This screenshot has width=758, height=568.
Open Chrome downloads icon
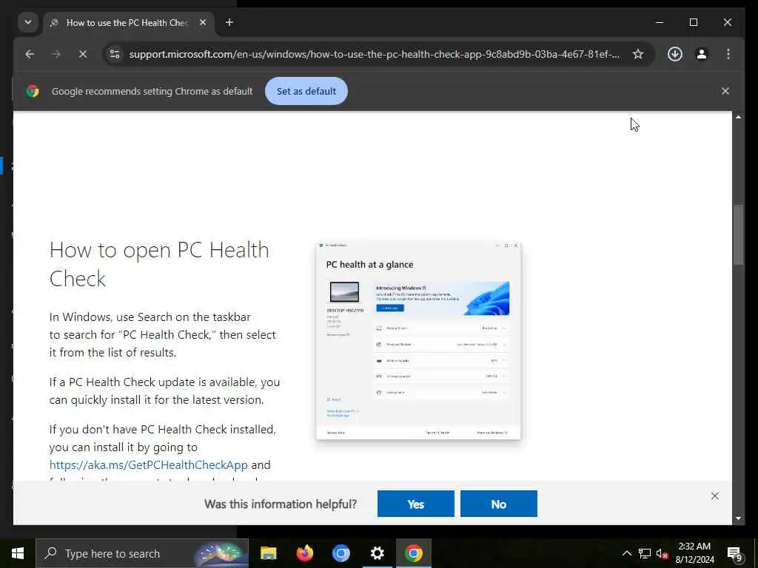pos(675,54)
